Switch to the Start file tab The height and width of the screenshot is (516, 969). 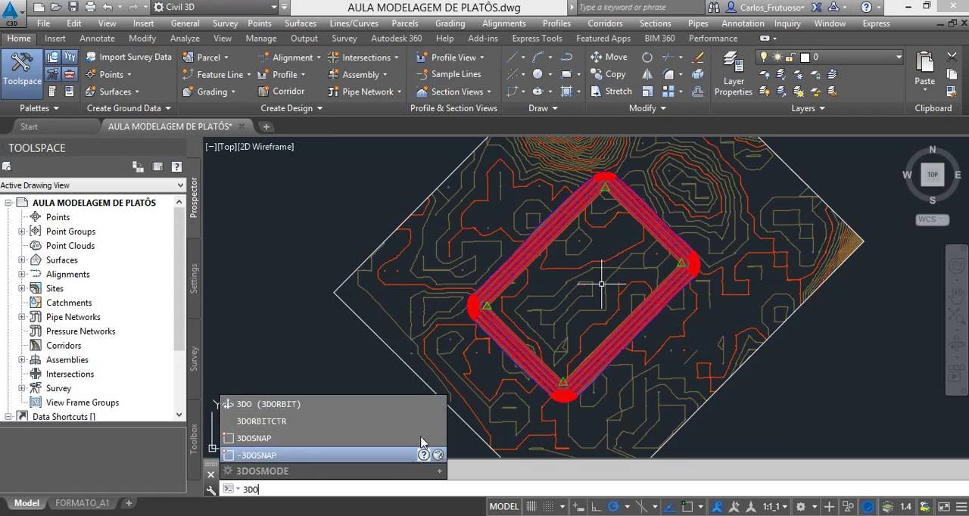tap(29, 126)
